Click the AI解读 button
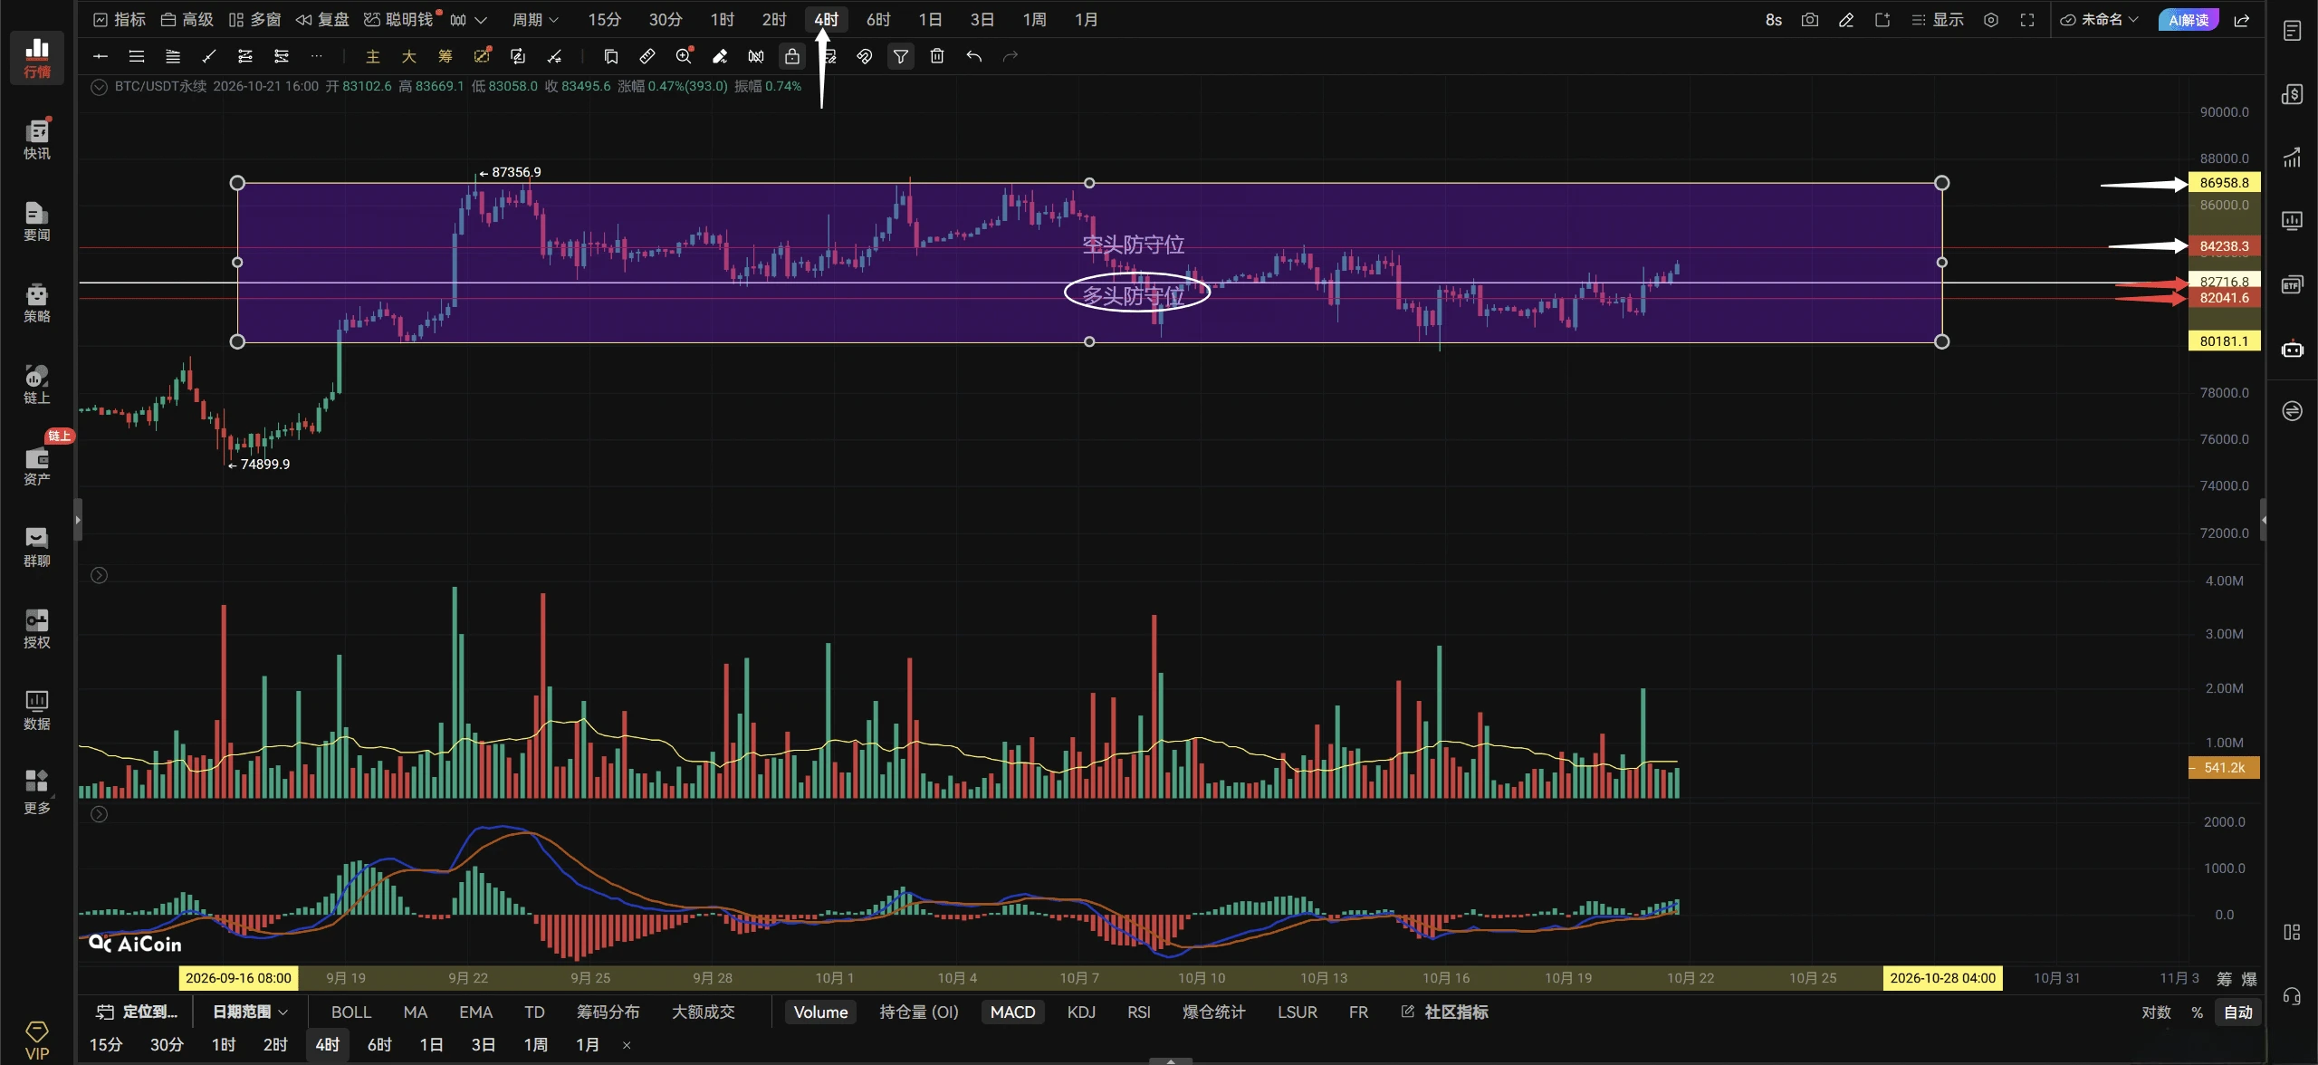Viewport: 2318px width, 1065px height. click(x=2188, y=20)
